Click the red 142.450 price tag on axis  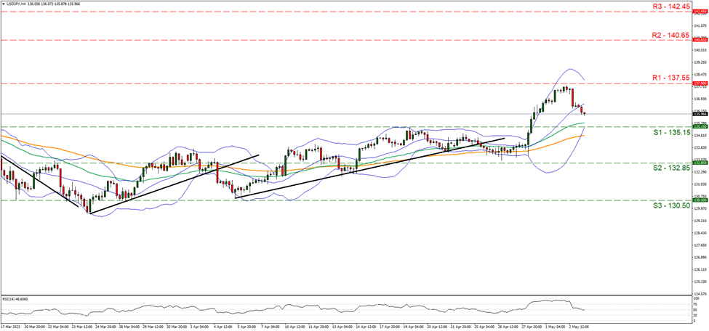700,12
